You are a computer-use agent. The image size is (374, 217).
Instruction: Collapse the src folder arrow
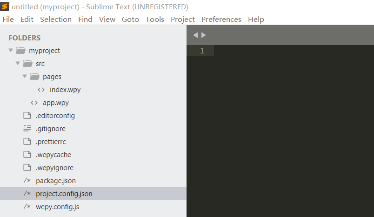(x=18, y=63)
